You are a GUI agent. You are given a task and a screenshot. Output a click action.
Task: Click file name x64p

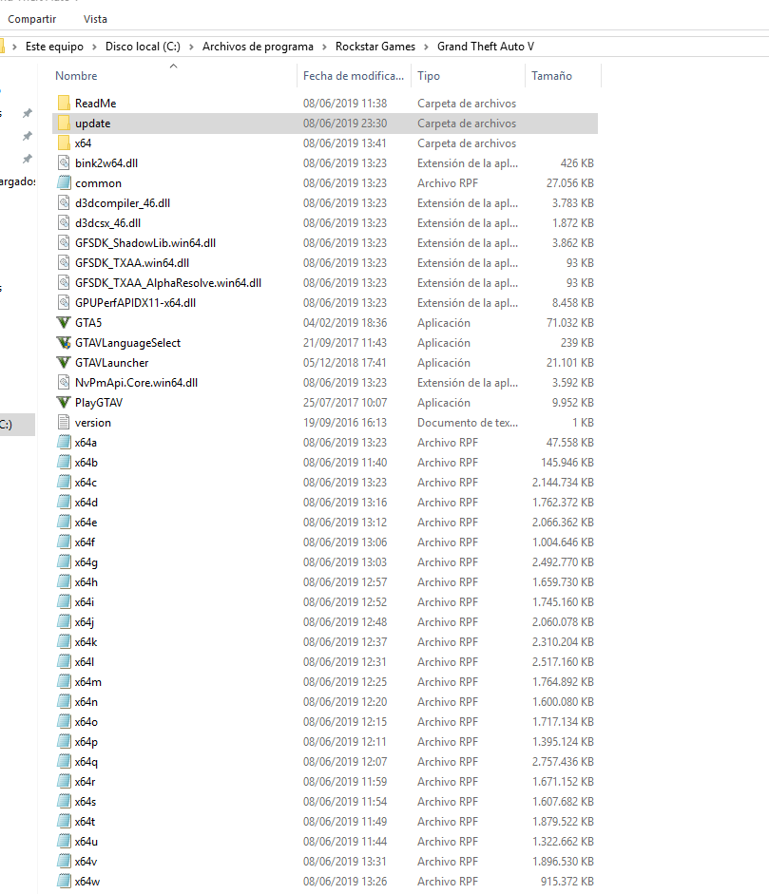(x=87, y=742)
